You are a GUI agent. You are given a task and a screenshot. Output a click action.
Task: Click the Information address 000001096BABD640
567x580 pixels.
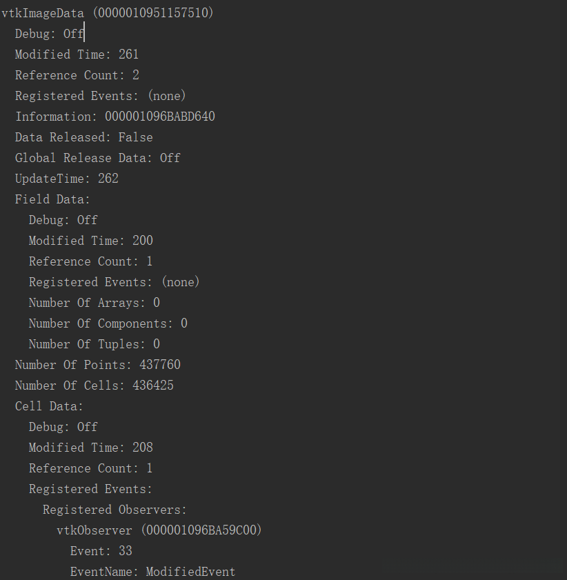159,117
